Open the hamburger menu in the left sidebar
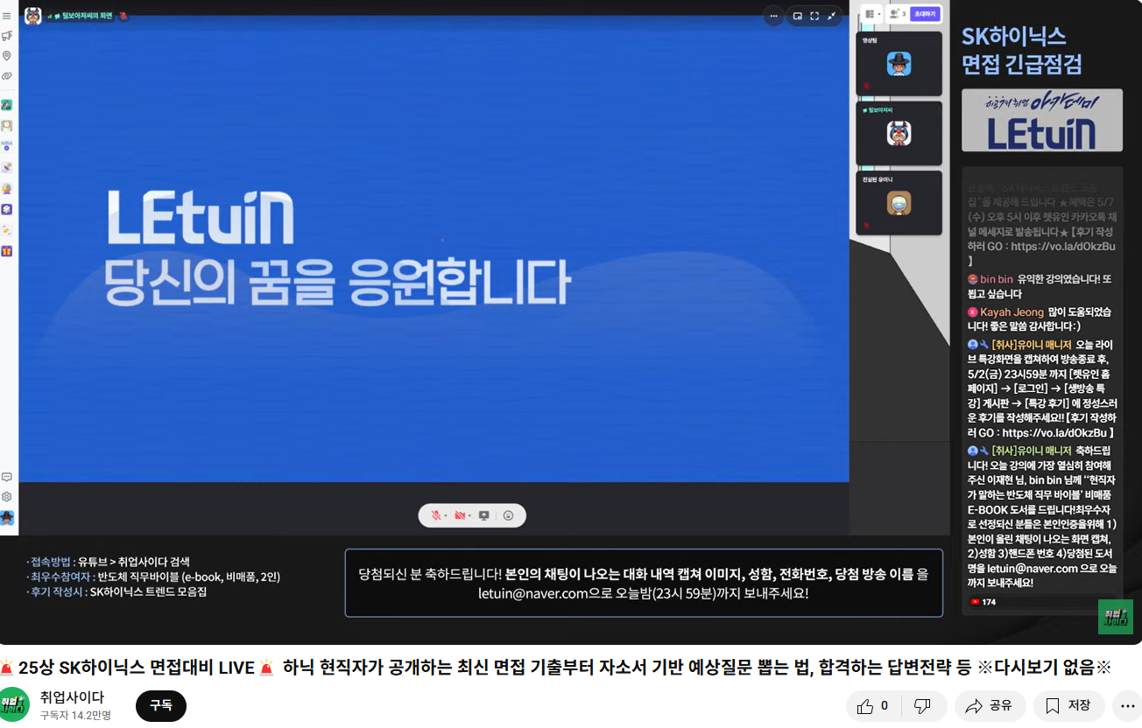 (6, 16)
